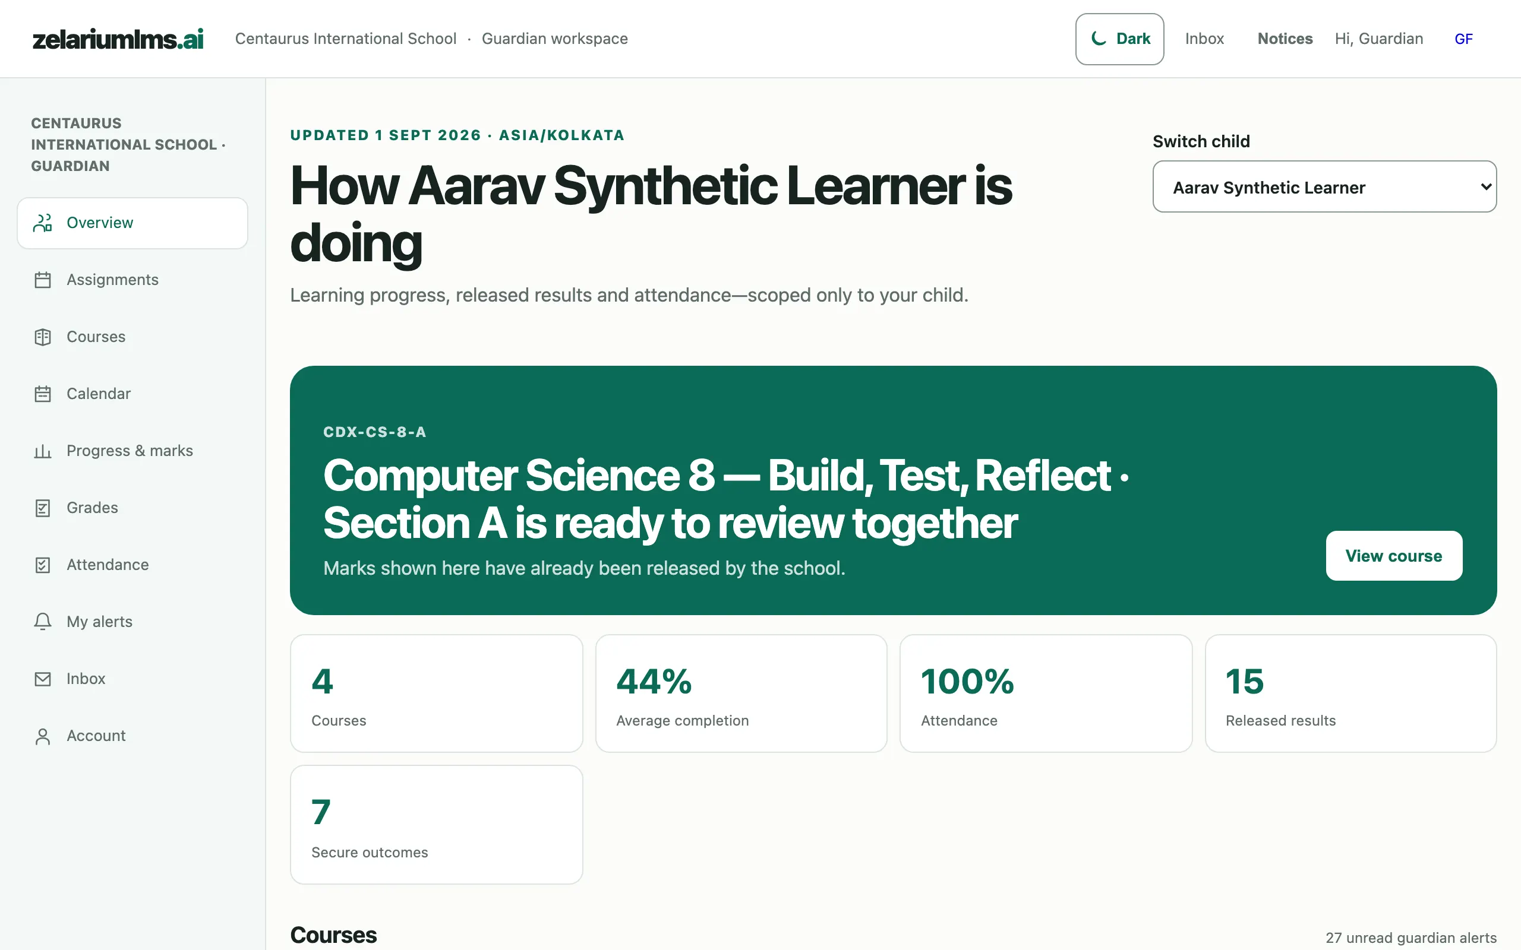Click the Assignments calendar icon
1521x950 pixels.
click(x=42, y=280)
